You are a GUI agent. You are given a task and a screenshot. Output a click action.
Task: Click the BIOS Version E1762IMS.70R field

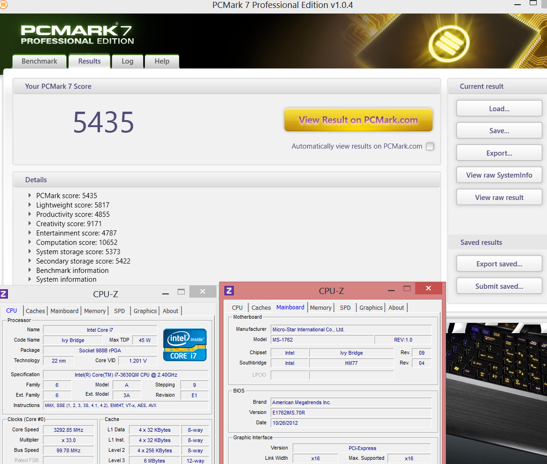(351, 413)
